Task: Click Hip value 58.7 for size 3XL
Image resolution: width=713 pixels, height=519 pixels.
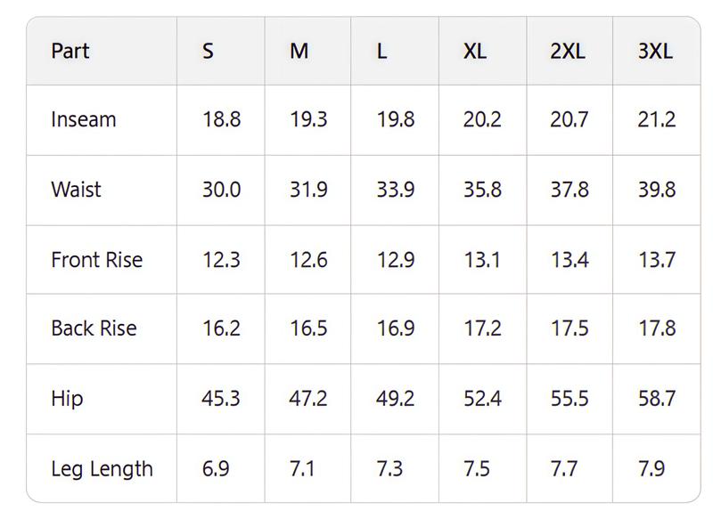Action: click(657, 398)
